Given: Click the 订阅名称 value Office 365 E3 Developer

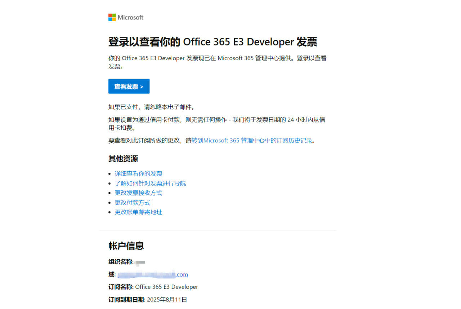Looking at the screenshot, I should click(x=167, y=287).
